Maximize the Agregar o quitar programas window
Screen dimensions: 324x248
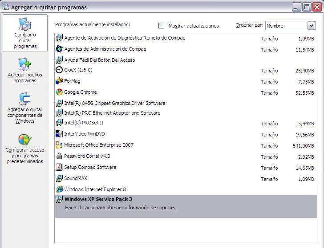tap(307, 7)
